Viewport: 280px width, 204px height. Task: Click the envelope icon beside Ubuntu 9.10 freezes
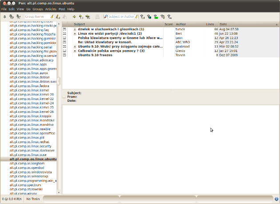(64, 55)
